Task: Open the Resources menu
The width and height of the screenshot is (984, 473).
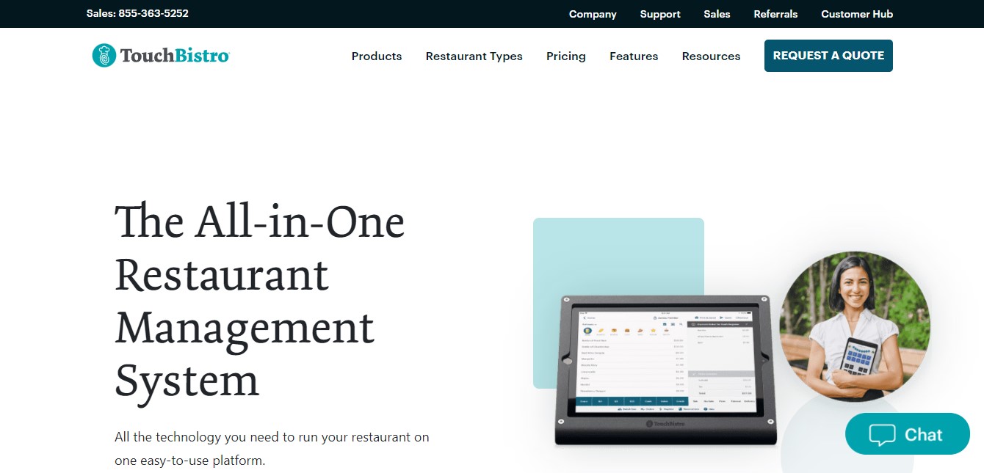Action: point(712,56)
